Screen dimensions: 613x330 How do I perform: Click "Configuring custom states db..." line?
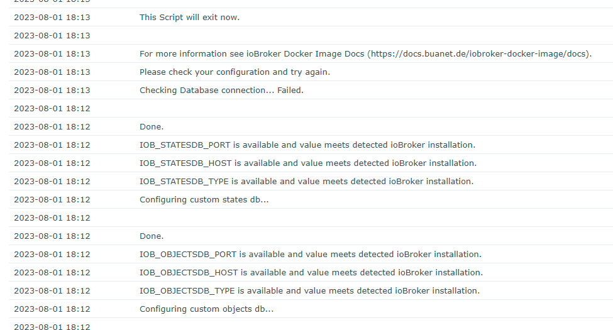point(204,200)
